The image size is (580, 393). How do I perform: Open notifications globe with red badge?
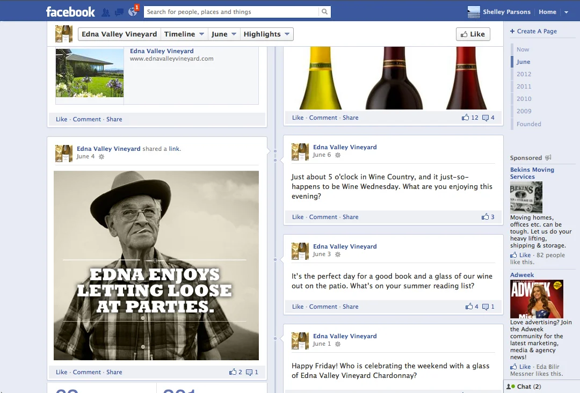click(133, 12)
